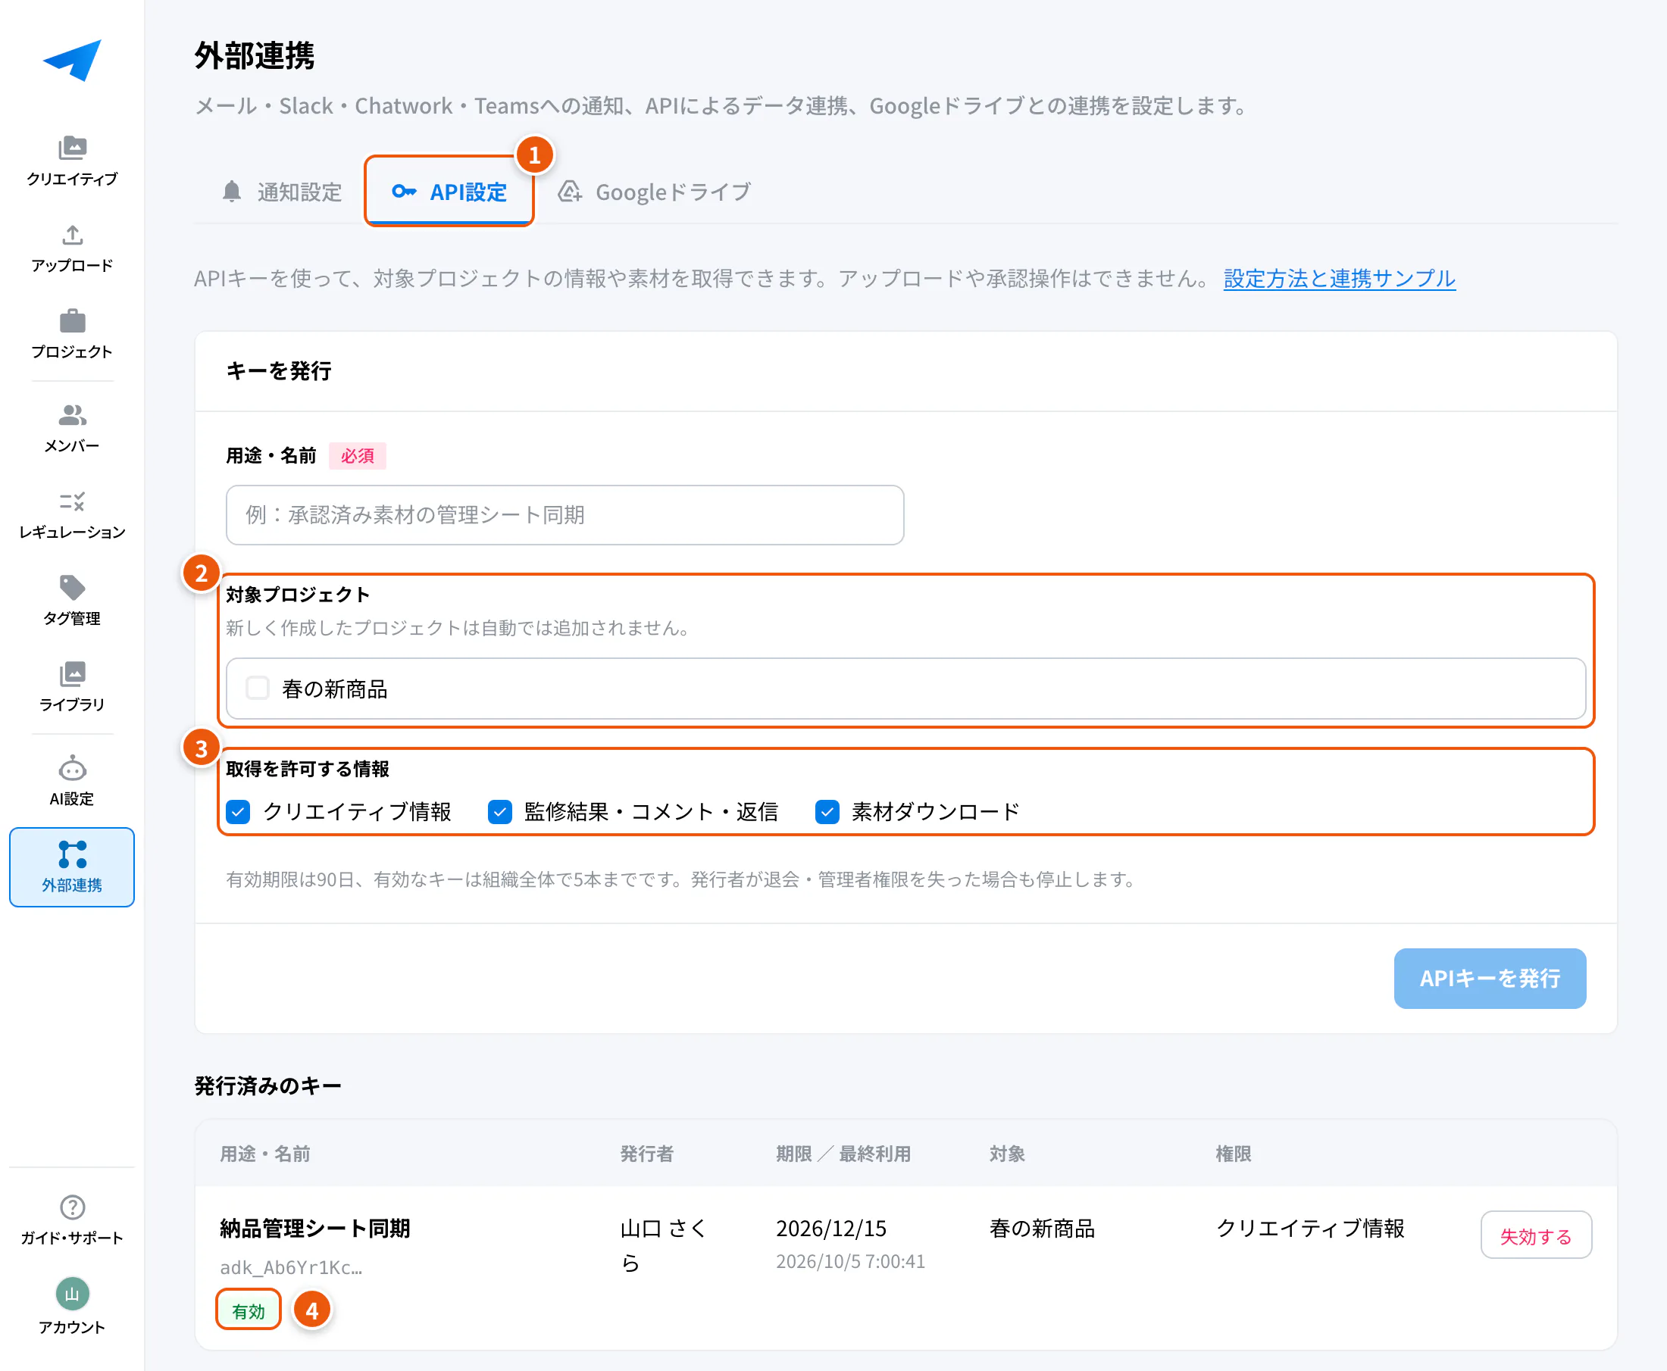Select the API設定 tab

pyautogui.click(x=449, y=192)
